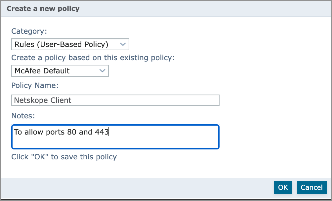Click the 'Click "OK" to save this policy' hint
Viewport: 332px width, 201px height.
tap(64, 157)
